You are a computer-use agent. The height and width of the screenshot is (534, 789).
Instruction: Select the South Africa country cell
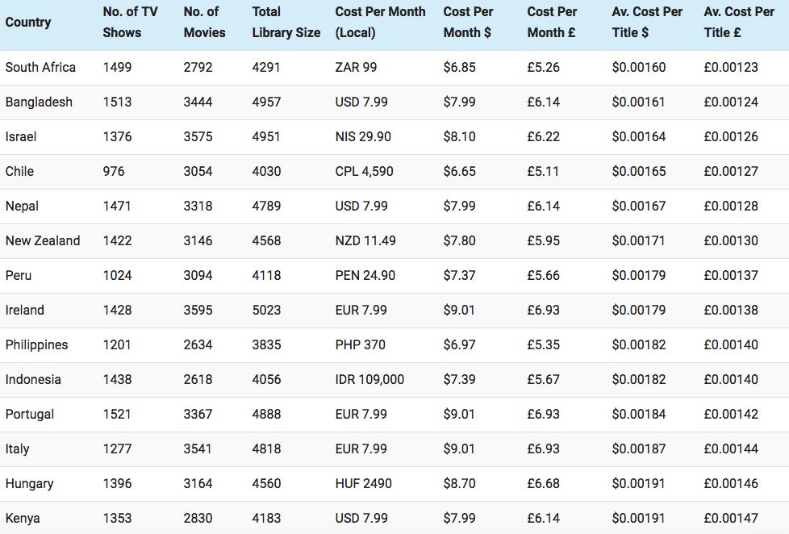coord(40,68)
